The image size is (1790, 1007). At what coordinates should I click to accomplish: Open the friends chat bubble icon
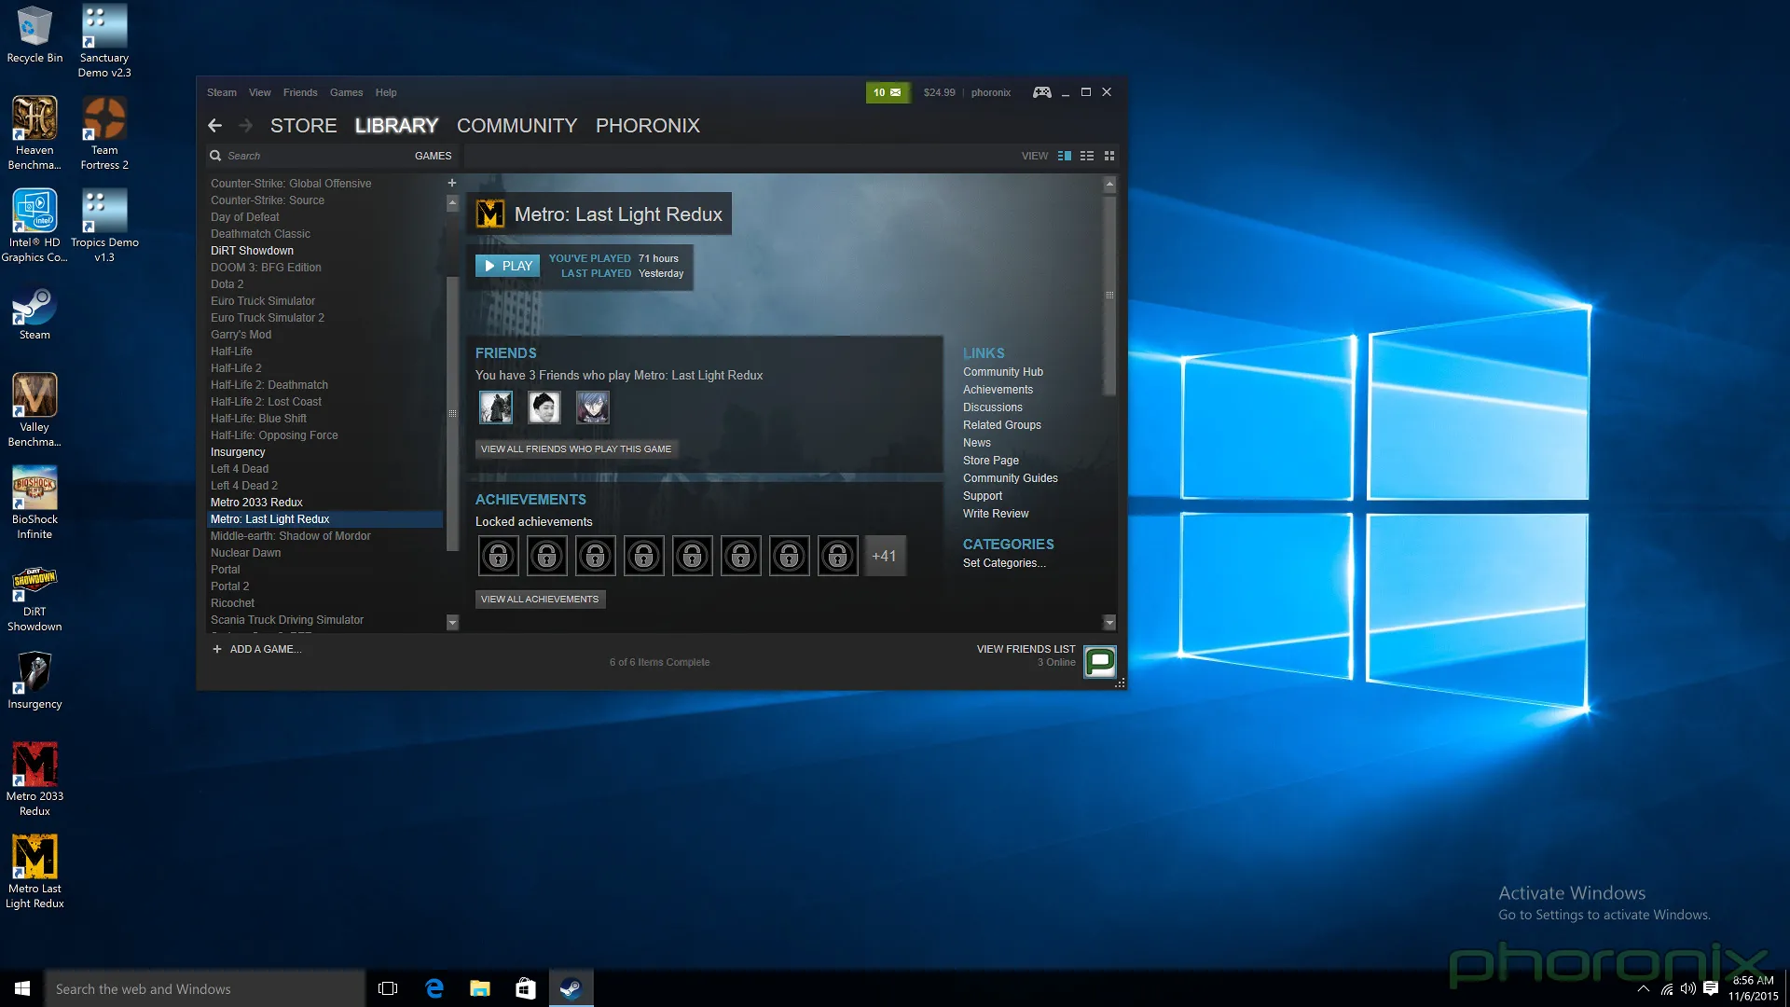(1100, 662)
